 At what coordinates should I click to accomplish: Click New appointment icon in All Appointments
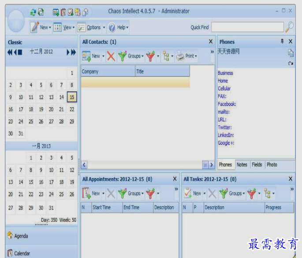click(86, 193)
